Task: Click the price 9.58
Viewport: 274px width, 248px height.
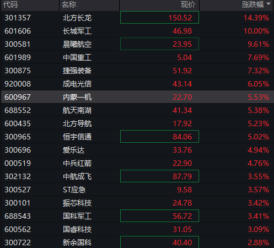Action: tap(185, 190)
